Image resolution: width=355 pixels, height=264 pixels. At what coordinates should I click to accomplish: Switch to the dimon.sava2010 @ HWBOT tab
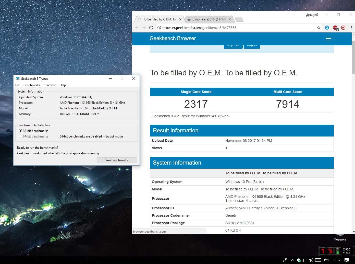(209, 19)
